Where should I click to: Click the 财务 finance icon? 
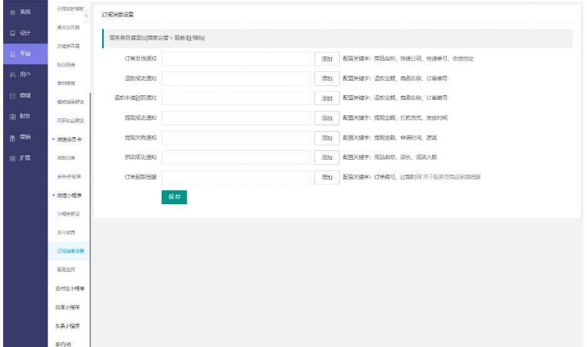[13, 117]
